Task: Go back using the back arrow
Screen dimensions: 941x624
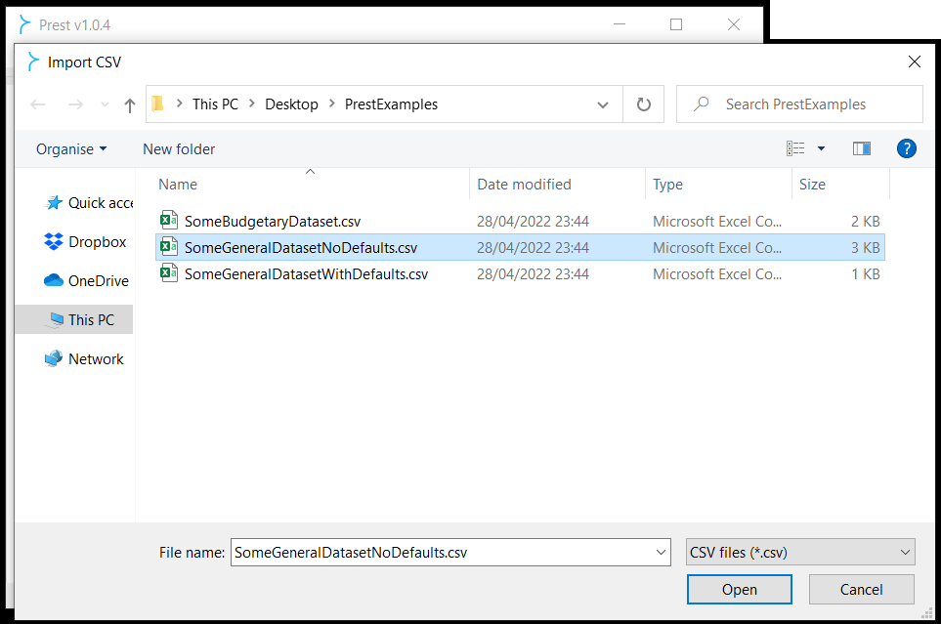Action: (38, 105)
